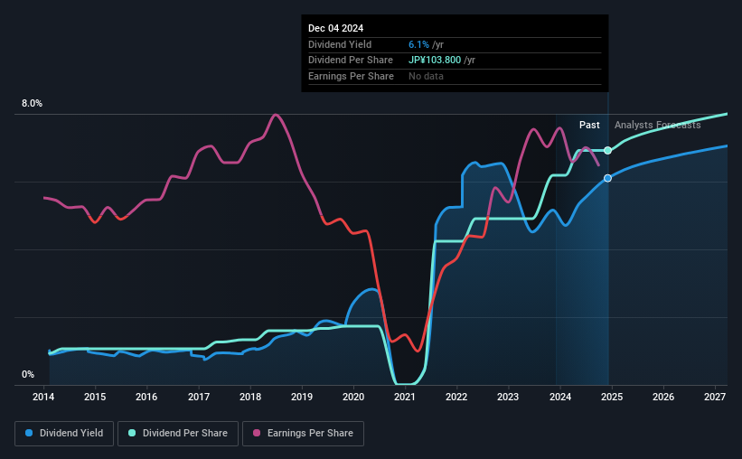Click the '6.1%' dividend yield value in tooltip

pyautogui.click(x=418, y=44)
